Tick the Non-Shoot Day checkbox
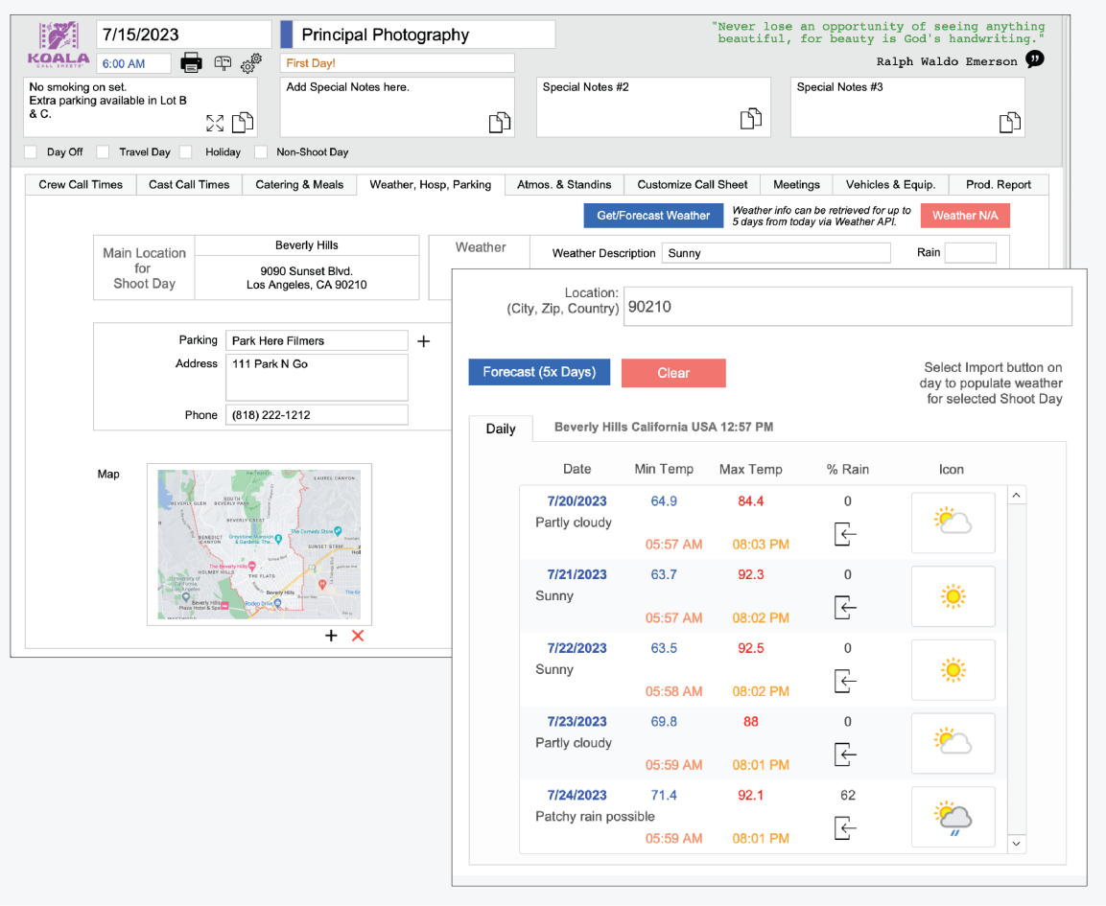This screenshot has height=906, width=1106. [260, 152]
